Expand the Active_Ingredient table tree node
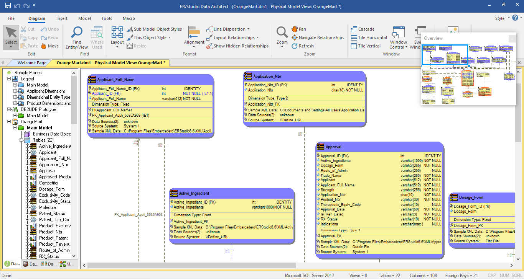524x279 pixels. (27, 146)
